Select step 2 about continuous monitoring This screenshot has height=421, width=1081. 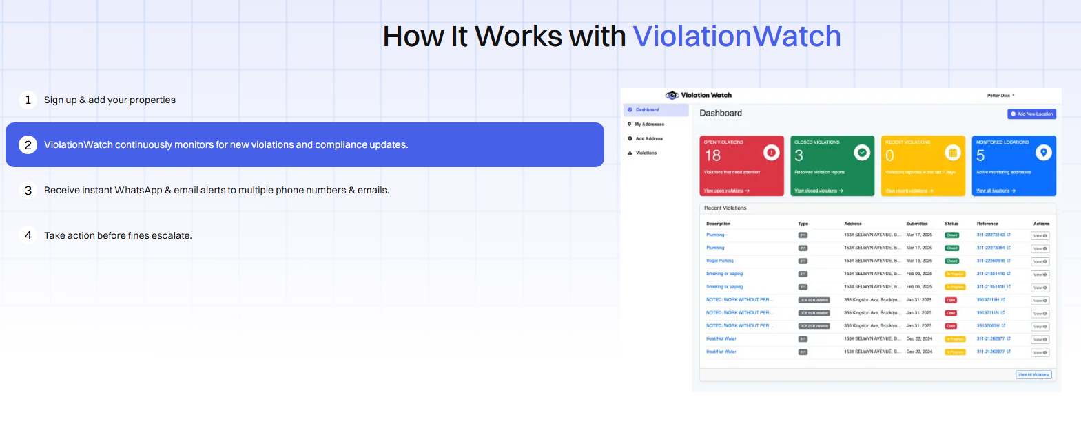coord(305,144)
